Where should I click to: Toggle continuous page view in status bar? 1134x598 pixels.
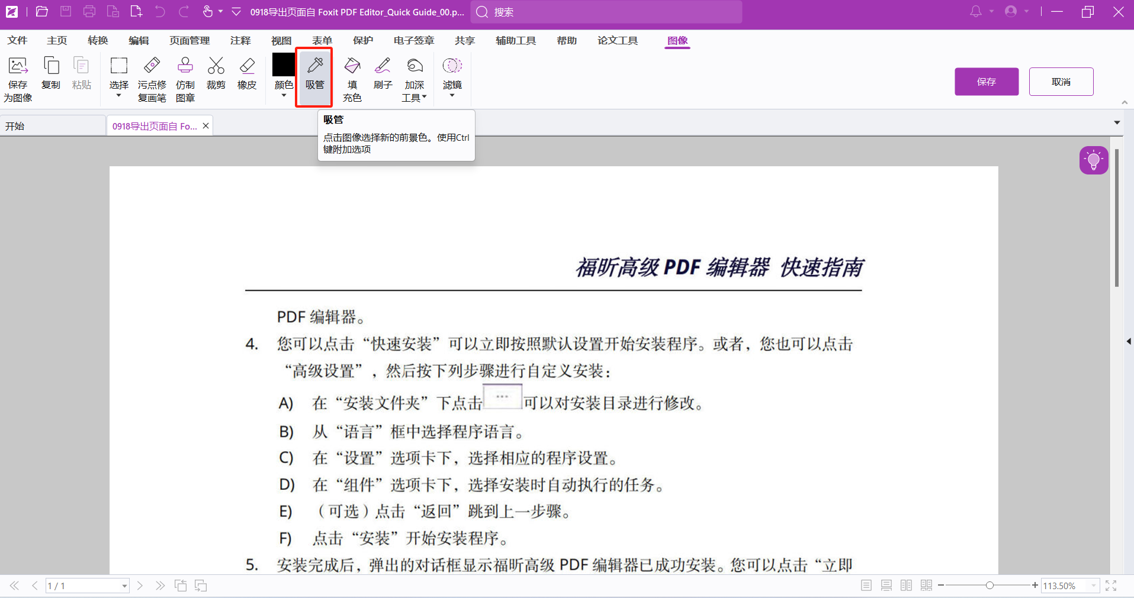886,586
